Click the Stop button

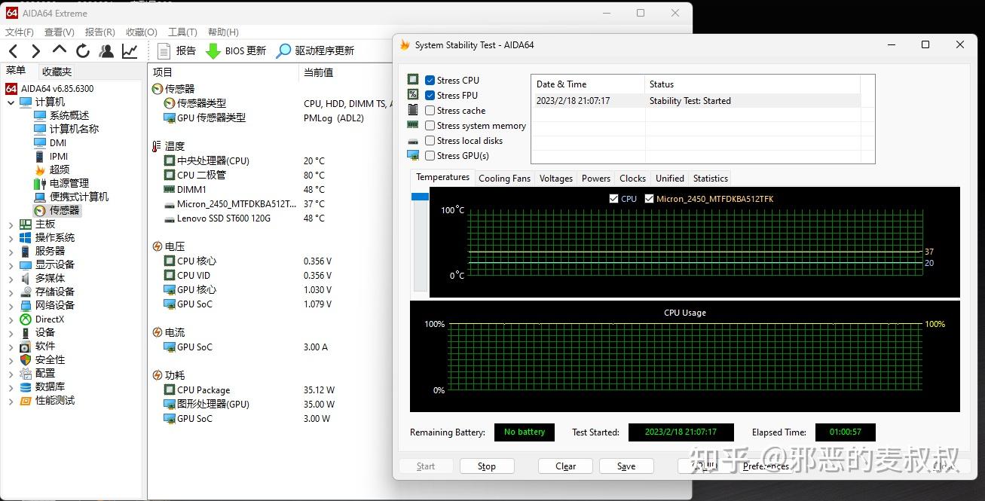[x=487, y=466]
